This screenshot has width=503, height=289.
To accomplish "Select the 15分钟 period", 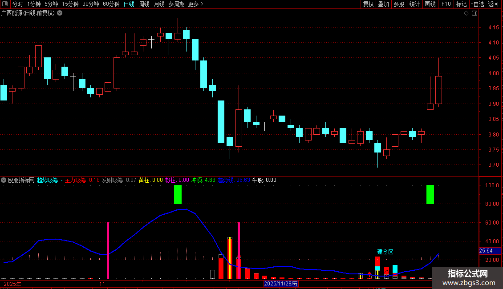I will (70, 4).
